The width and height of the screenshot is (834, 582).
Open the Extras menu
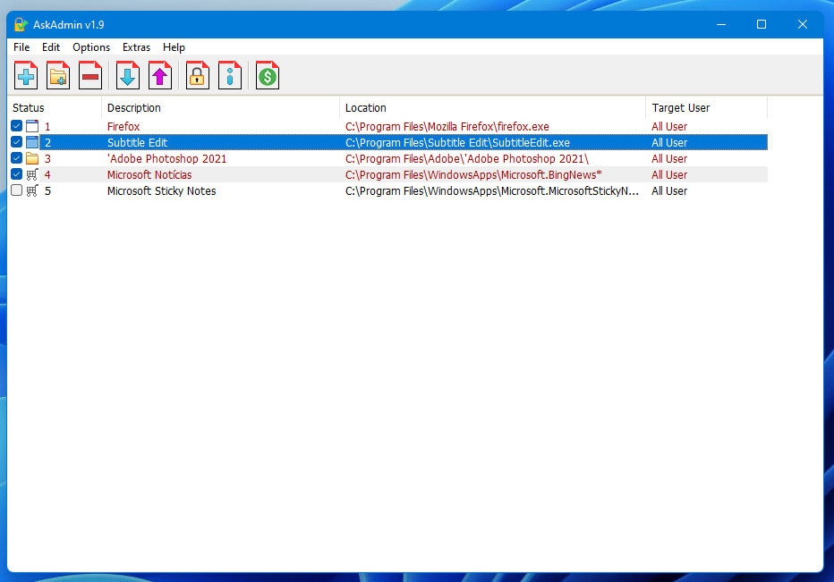[x=136, y=47]
